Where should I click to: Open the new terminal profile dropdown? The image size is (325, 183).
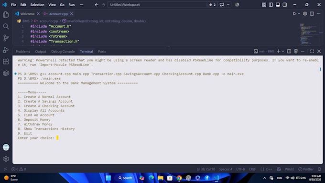(x=283, y=51)
